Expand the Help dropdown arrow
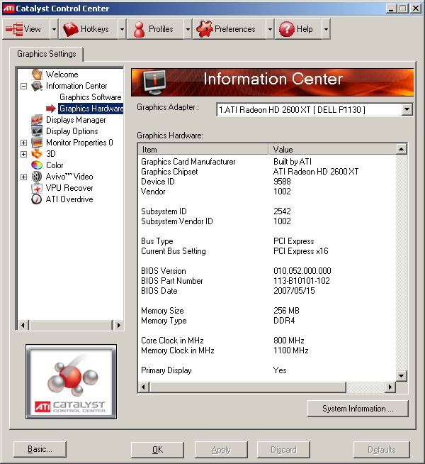This screenshot has width=425, height=464. click(x=326, y=29)
